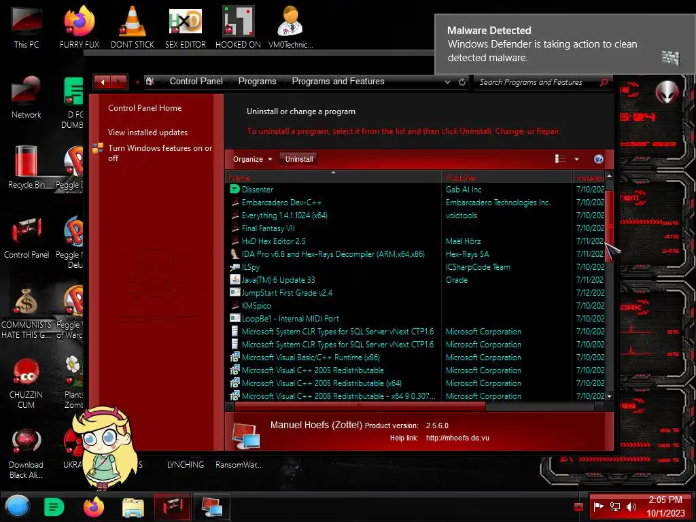Select JumpStart First Grade v2.4

coord(417,292)
